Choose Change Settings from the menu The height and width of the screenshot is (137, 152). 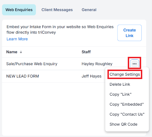pyautogui.click(x=125, y=74)
